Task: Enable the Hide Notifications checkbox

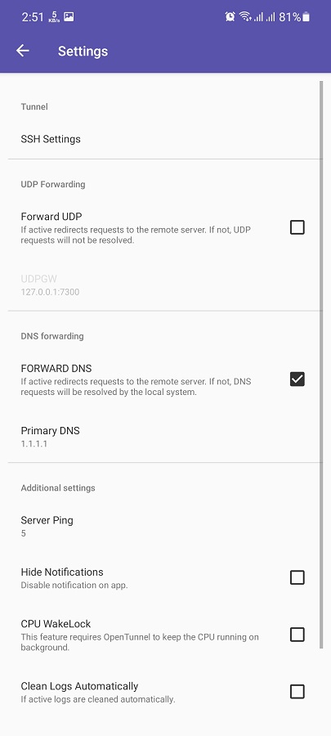Action: [x=297, y=577]
